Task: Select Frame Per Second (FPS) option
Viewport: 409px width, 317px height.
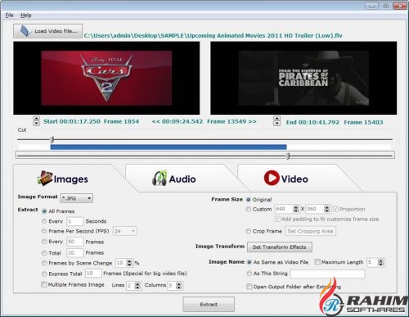Action: (44, 231)
